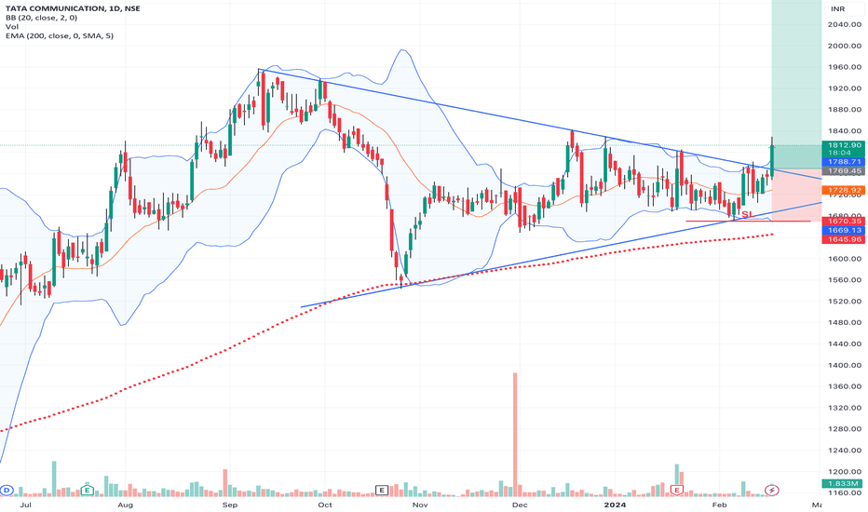Select the BB (20, close, 2, 0) indicator legend
The height and width of the screenshot is (512, 868).
click(42, 18)
